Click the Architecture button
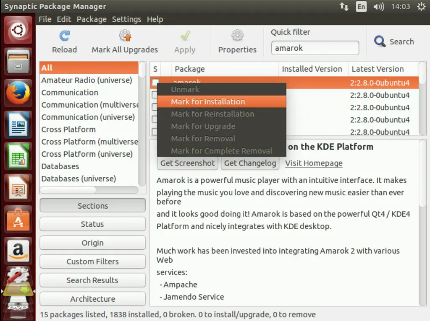This screenshot has height=321, width=430. 93,298
